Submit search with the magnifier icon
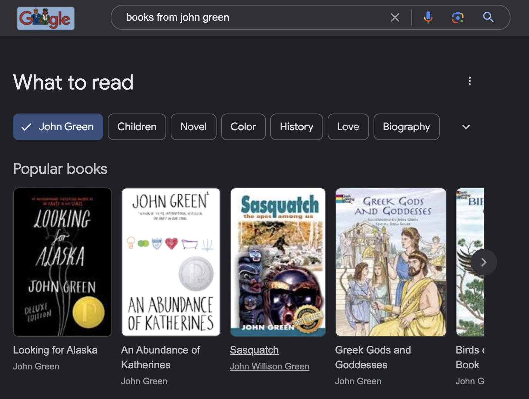Image resolution: width=529 pixels, height=399 pixels. tap(488, 17)
